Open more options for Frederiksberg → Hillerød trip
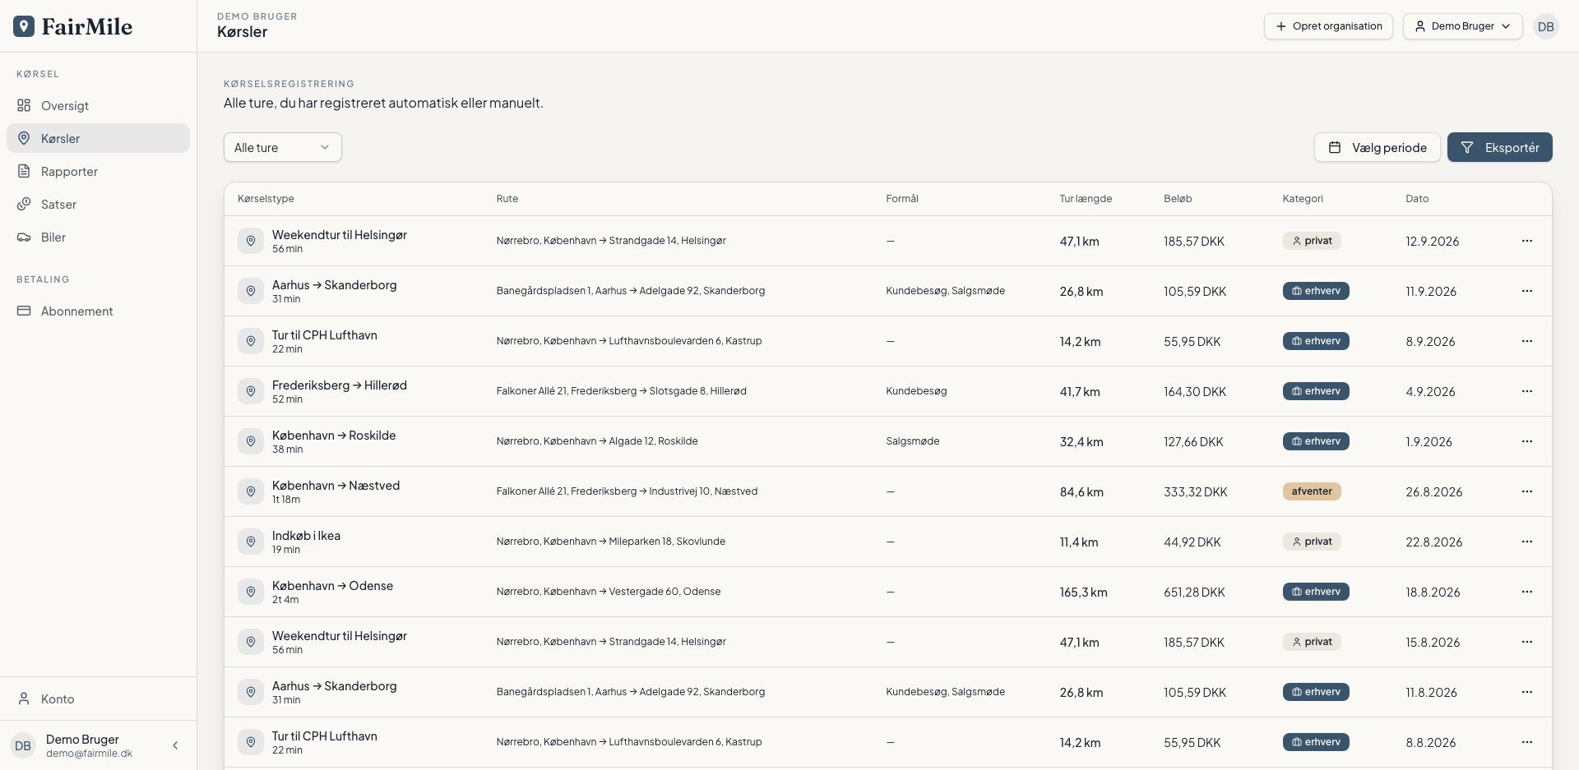This screenshot has width=1579, height=770. [1526, 391]
